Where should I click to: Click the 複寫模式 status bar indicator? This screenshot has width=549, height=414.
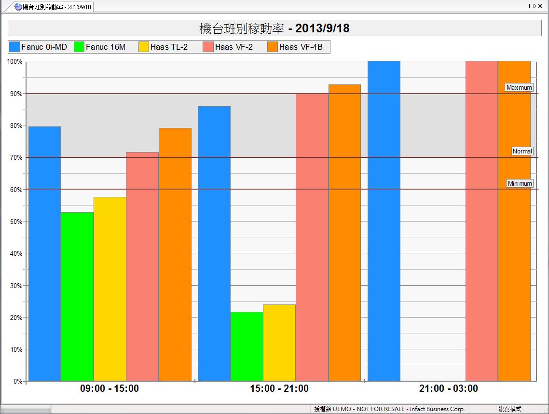510,409
